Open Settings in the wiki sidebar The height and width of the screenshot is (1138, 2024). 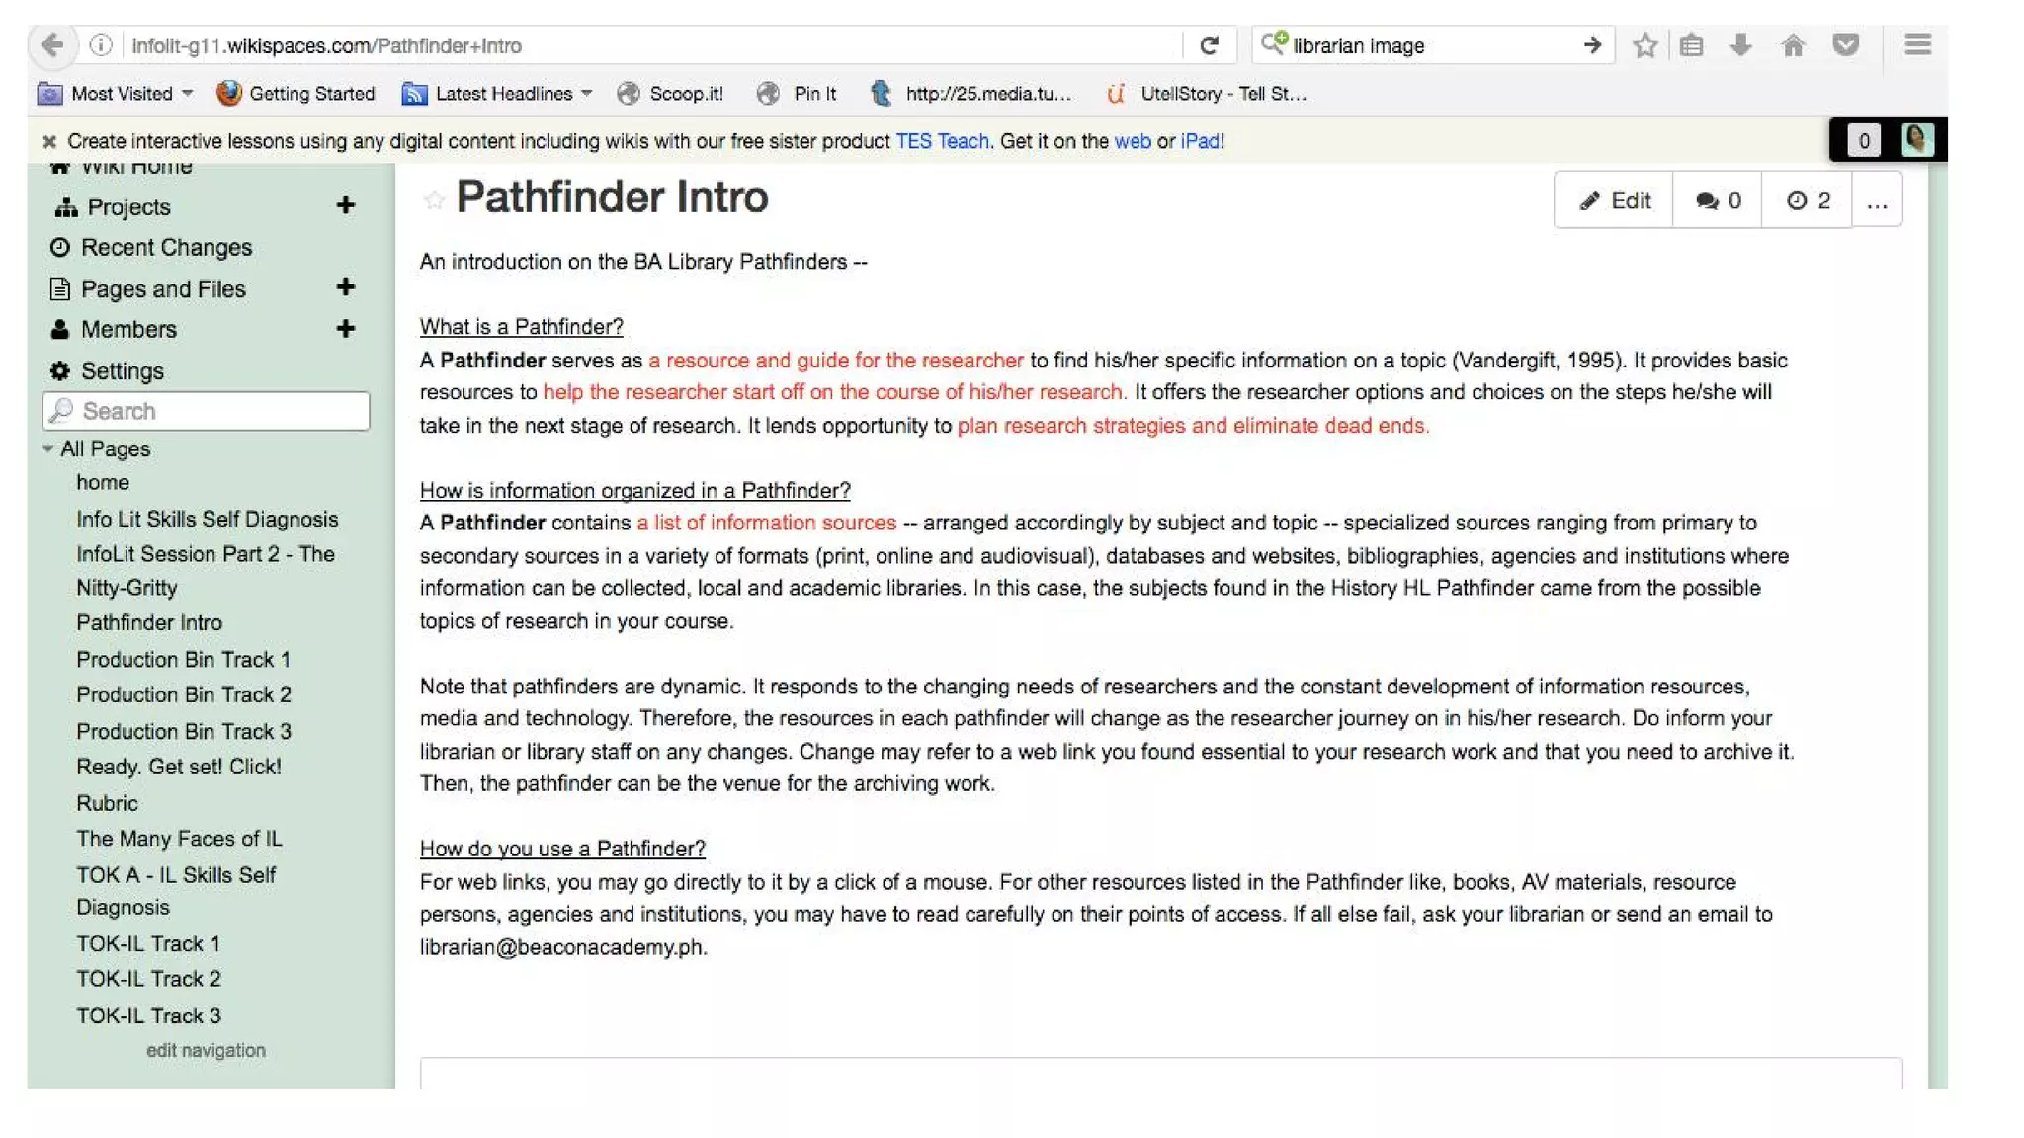122,371
